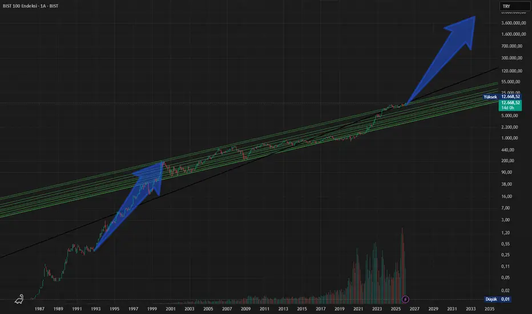
Task: Click the 1.600.000,00 price axis value
Action: click(514, 34)
